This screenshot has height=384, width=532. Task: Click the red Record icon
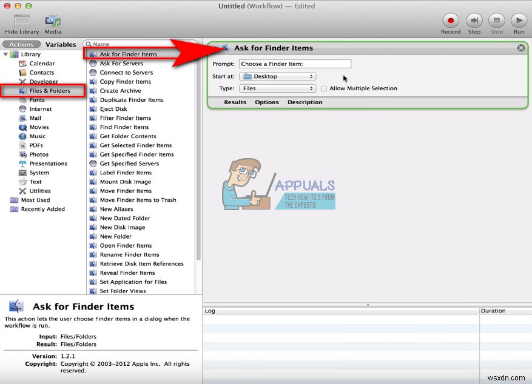click(450, 20)
